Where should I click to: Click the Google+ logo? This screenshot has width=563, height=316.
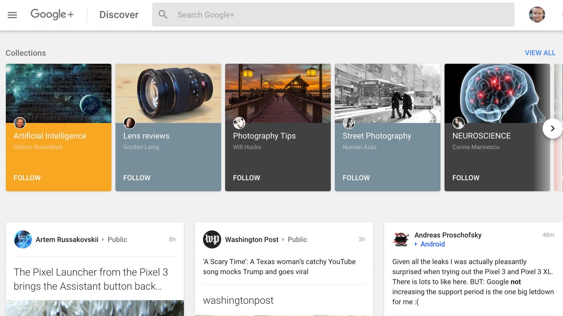(x=52, y=14)
